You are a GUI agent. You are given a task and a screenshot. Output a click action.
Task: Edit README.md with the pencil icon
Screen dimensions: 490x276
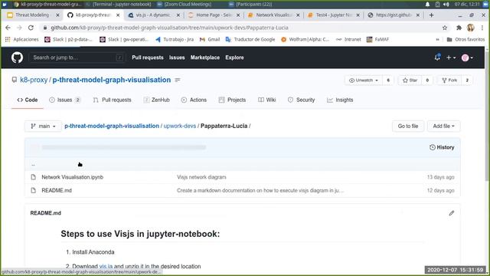(451, 213)
